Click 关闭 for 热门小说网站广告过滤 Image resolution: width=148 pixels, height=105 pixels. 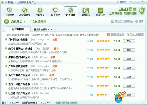click(x=129, y=50)
